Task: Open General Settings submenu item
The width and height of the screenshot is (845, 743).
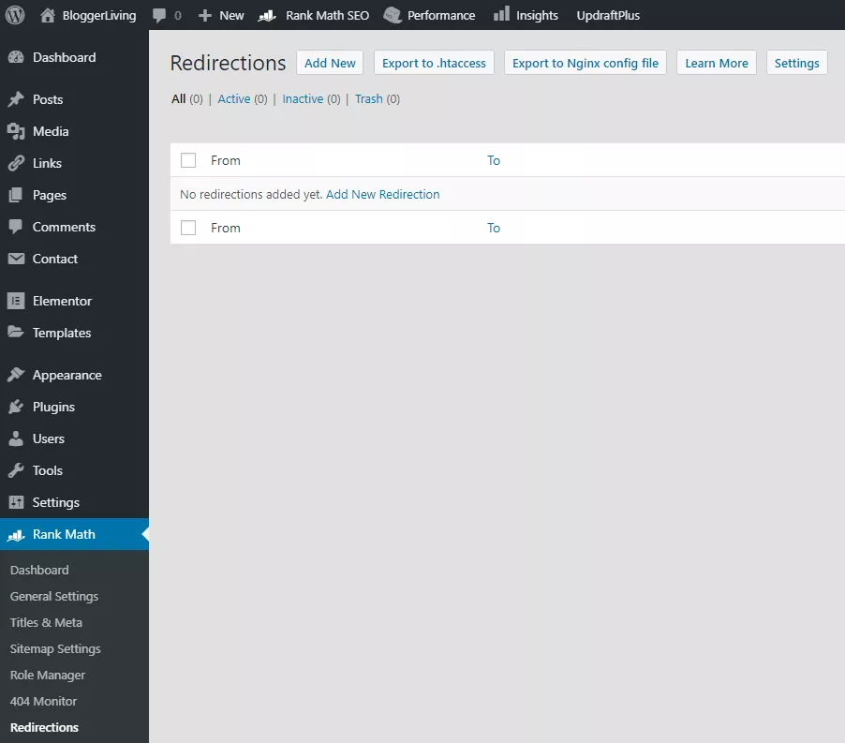Action: click(x=54, y=596)
